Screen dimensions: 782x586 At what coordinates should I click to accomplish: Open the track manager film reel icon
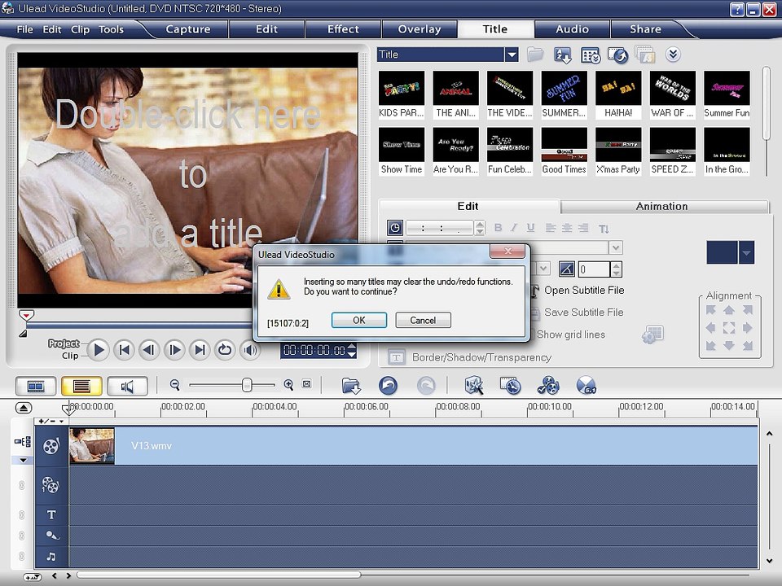pos(548,385)
